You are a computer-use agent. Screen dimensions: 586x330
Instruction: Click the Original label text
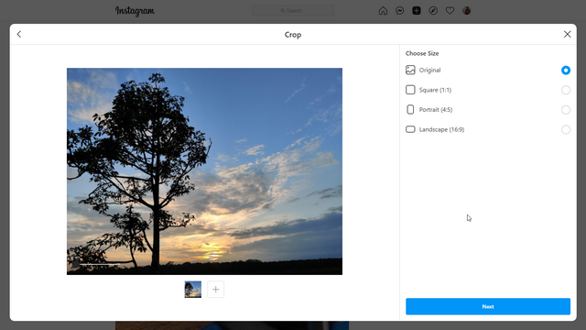tap(429, 70)
